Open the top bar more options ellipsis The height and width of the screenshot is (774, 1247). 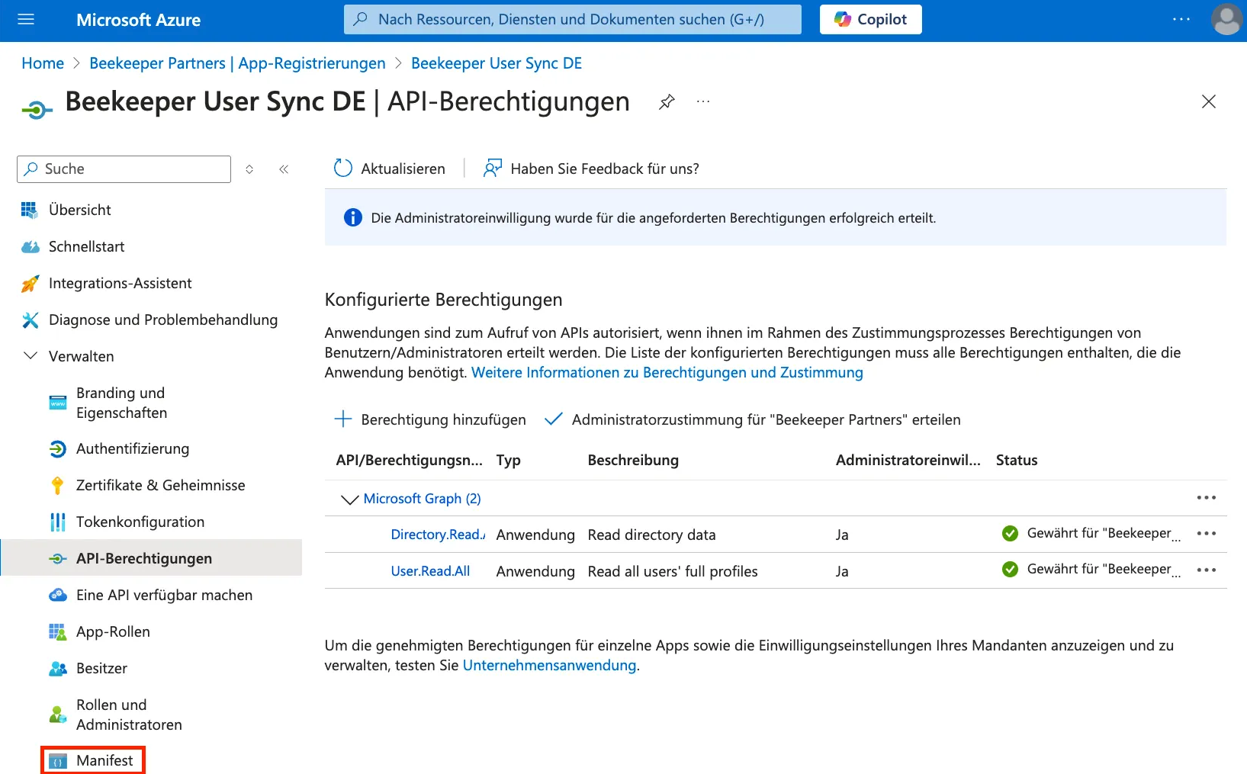click(1181, 20)
